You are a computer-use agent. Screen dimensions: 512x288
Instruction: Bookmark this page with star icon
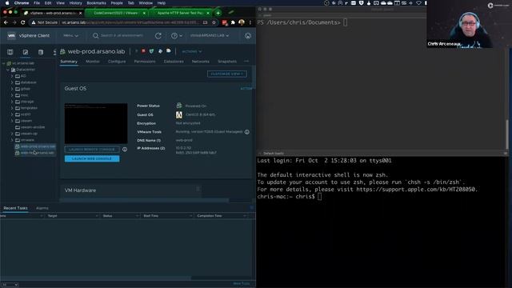point(214,22)
